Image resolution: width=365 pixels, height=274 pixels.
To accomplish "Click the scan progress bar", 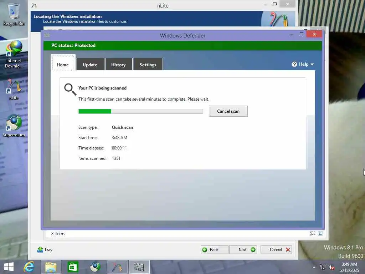I will coord(140,111).
